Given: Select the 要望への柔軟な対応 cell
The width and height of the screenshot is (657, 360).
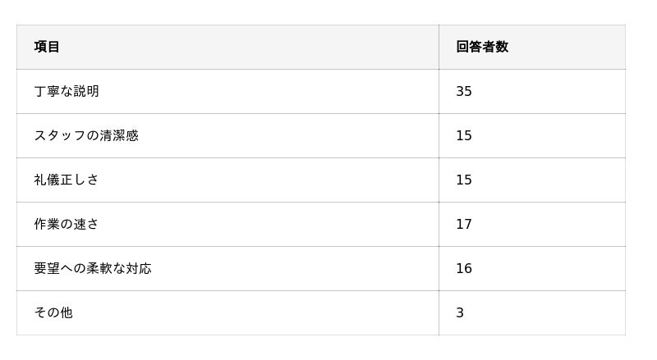Looking at the screenshot, I should click(x=93, y=268).
